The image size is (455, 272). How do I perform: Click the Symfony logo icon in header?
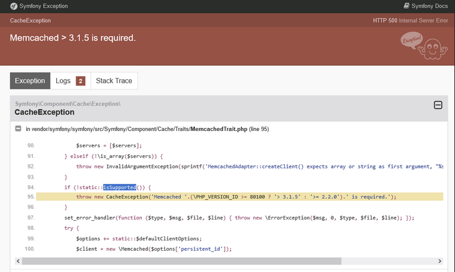[14, 6]
